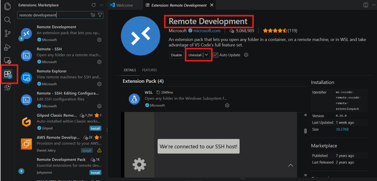The image size is (377, 181).
Task: Clear extensions search results
Action: [93, 15]
